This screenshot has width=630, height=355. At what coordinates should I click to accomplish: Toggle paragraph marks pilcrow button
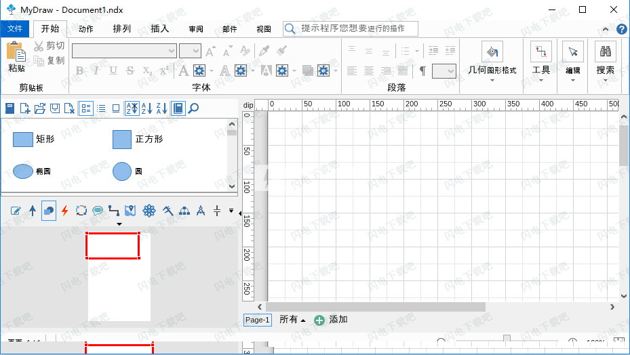(x=422, y=71)
